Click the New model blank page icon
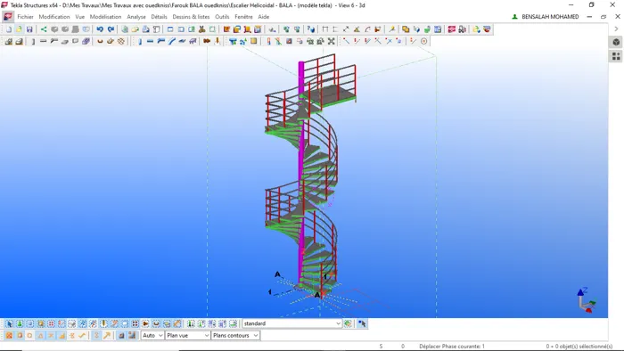 click(9, 29)
